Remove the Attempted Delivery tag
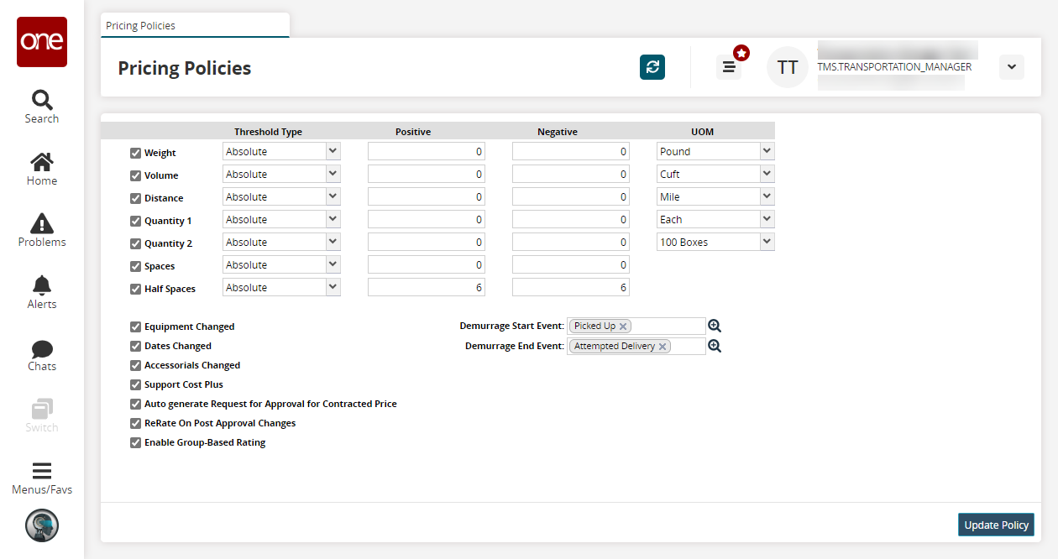Screen dimensions: 1058x559 point(663,347)
